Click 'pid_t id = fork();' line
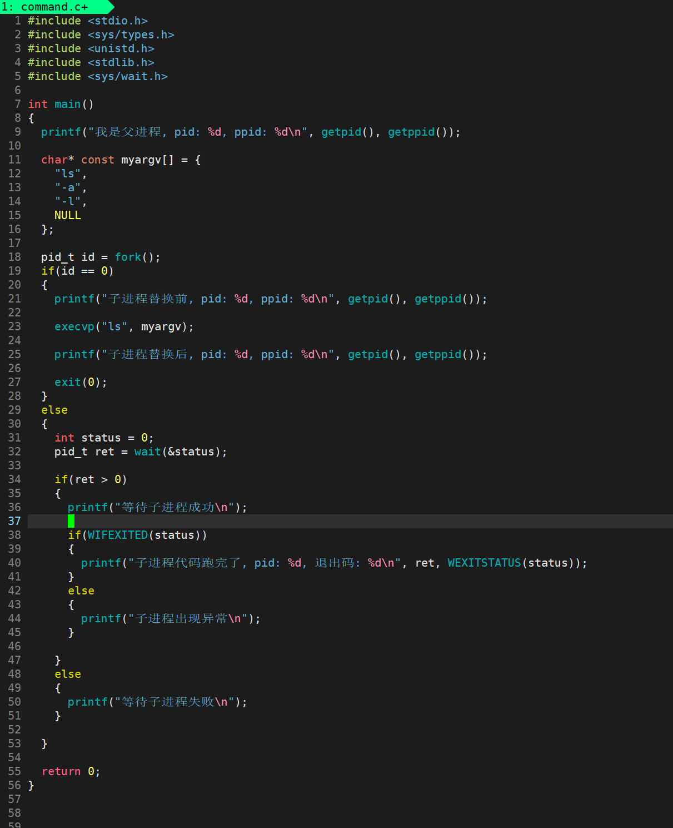Screen dimensions: 673x828 101,257
